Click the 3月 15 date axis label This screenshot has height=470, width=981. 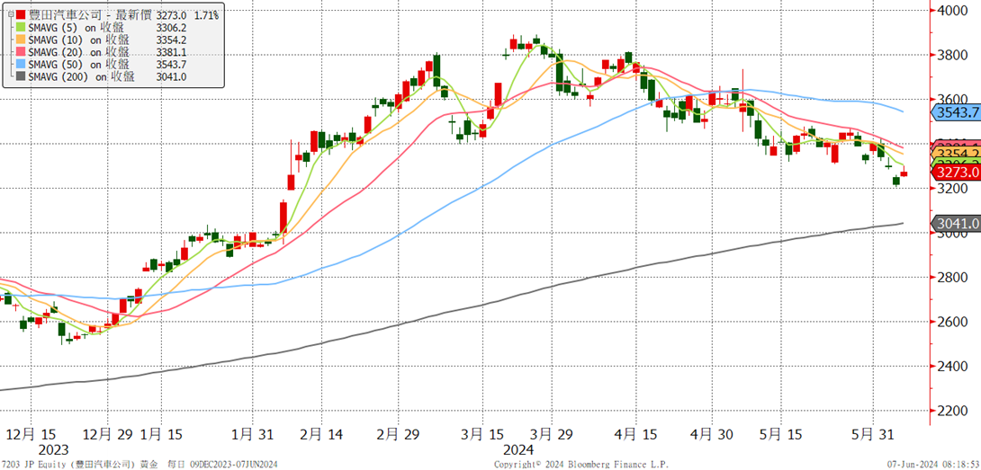coord(481,434)
